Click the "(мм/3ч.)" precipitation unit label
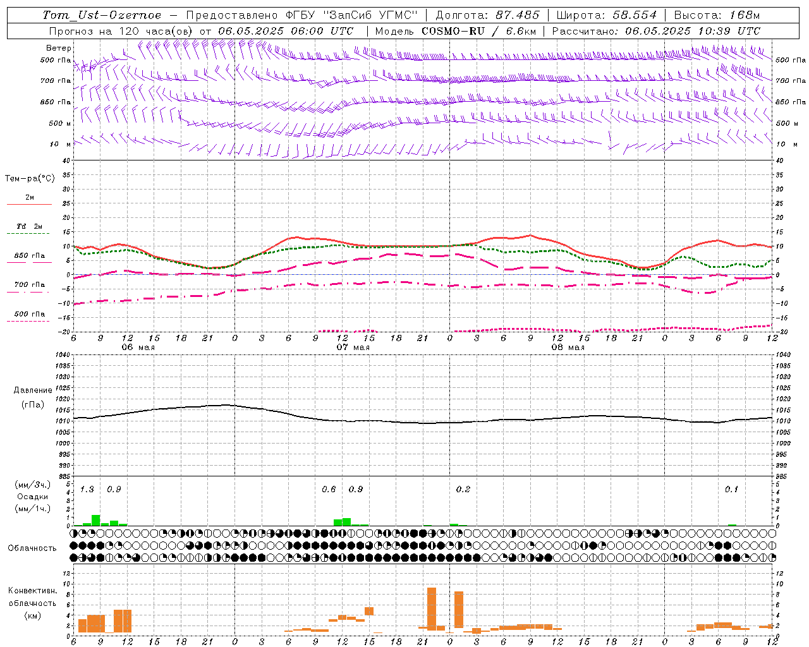This screenshot has width=809, height=647. click(32, 485)
